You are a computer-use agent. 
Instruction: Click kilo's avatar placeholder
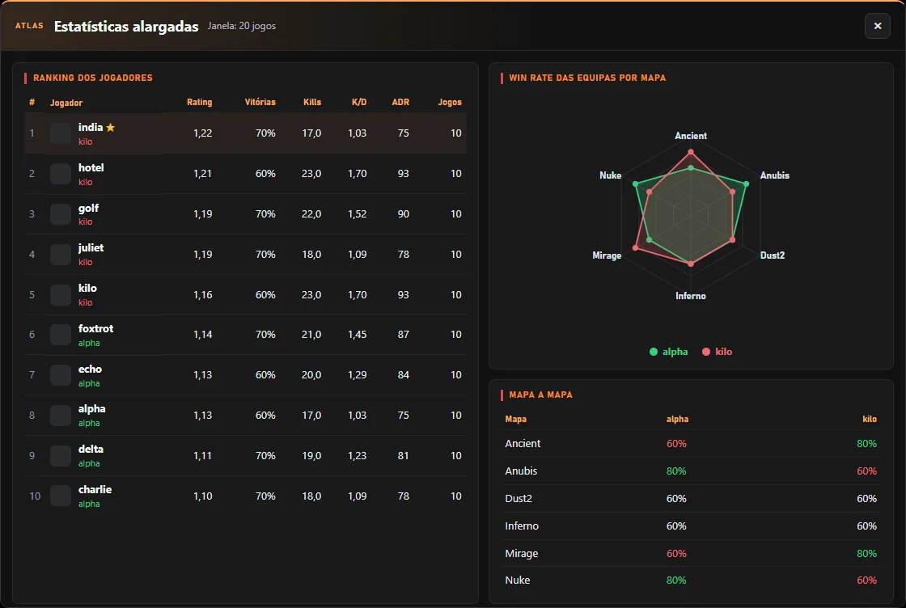(x=61, y=295)
